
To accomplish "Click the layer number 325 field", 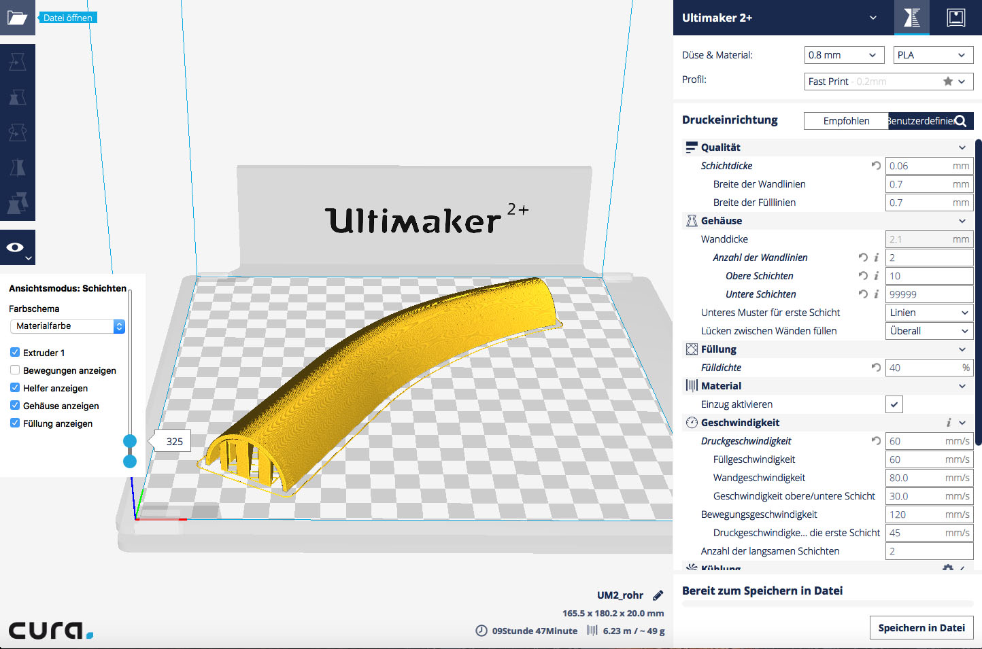I will (x=174, y=442).
